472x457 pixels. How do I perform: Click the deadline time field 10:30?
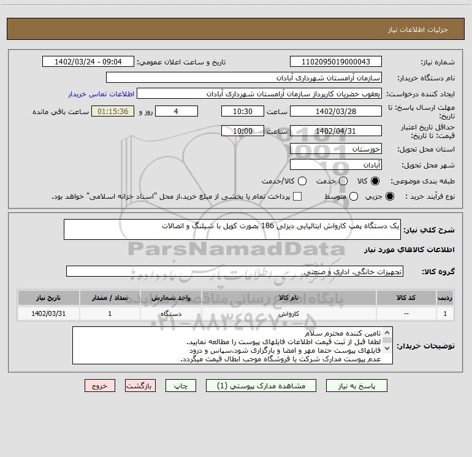(243, 111)
